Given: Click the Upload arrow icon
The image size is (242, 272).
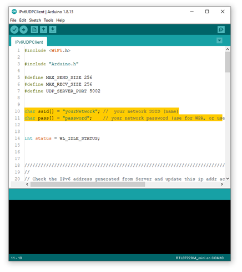Looking at the screenshot, I should click(x=23, y=29).
